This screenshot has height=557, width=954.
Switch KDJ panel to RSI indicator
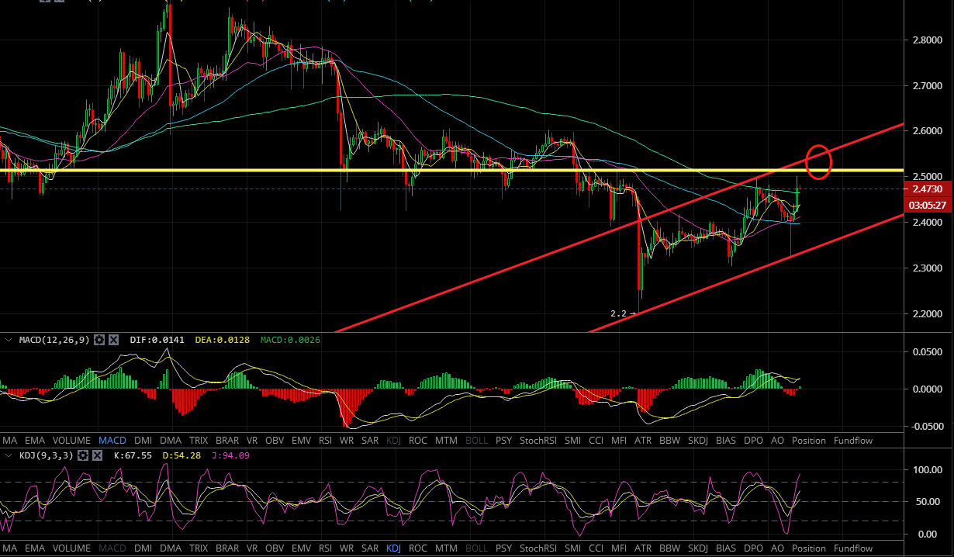click(326, 548)
